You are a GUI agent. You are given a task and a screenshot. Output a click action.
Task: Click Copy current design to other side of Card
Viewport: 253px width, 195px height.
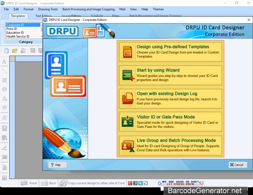[92, 183]
